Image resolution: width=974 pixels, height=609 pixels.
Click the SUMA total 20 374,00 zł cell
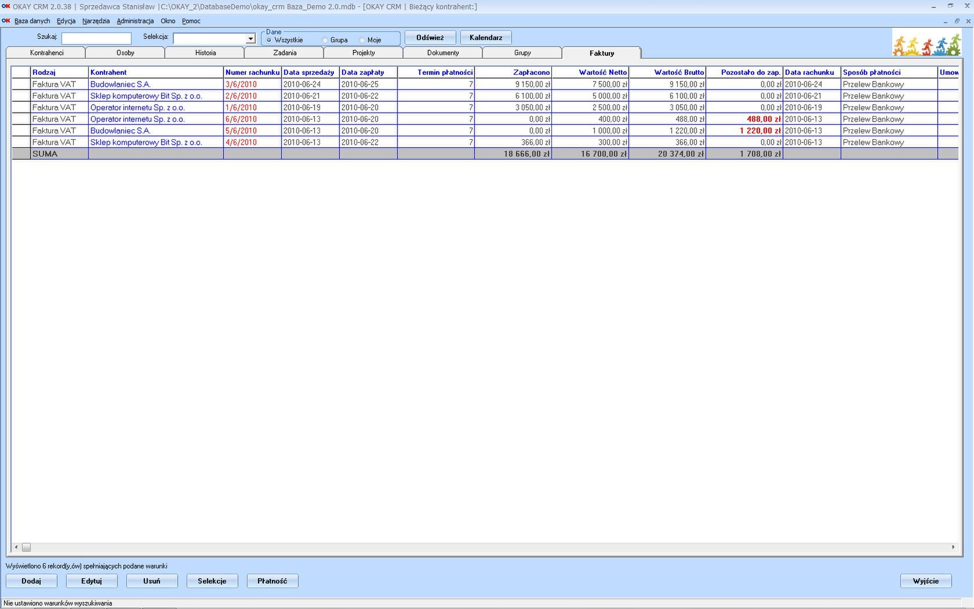(x=667, y=154)
